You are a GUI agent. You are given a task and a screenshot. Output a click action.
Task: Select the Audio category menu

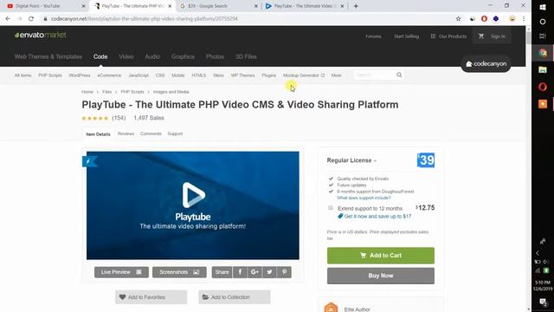[152, 56]
